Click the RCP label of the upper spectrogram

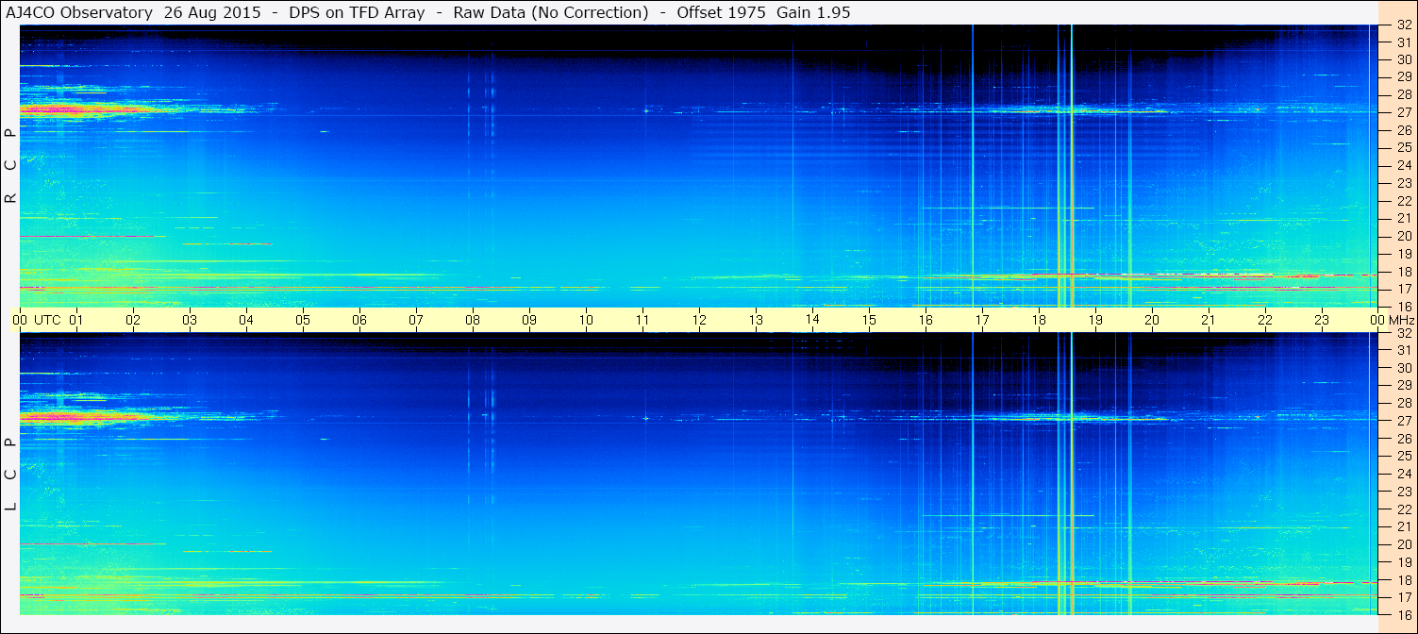(x=10, y=166)
